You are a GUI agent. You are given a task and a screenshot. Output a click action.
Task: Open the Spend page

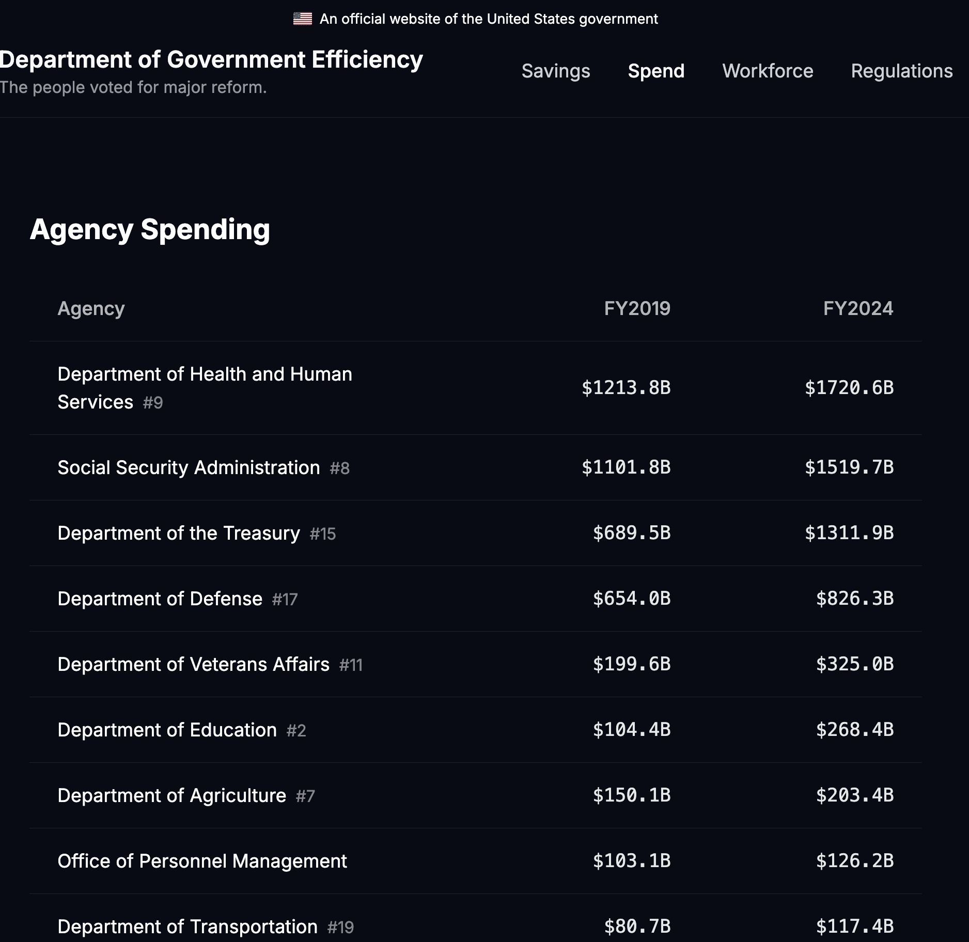click(x=656, y=71)
